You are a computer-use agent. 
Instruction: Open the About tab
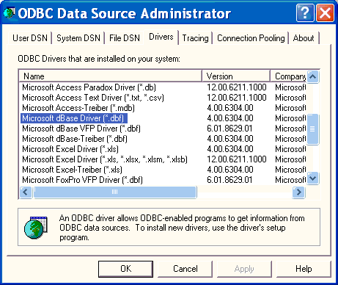point(304,38)
